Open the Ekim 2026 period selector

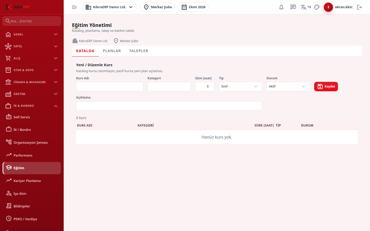pos(193,7)
